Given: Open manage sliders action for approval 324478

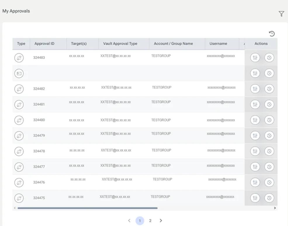Looking at the screenshot, I should pyautogui.click(x=255, y=151).
